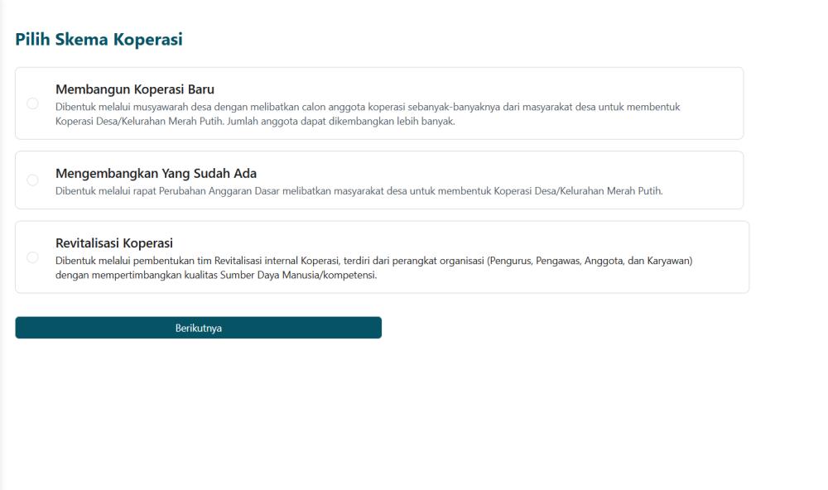Click the text 'Koperasi Desa/Kelurahan Merah Putih' in the second card
This screenshot has height=490, width=828.
(578, 191)
